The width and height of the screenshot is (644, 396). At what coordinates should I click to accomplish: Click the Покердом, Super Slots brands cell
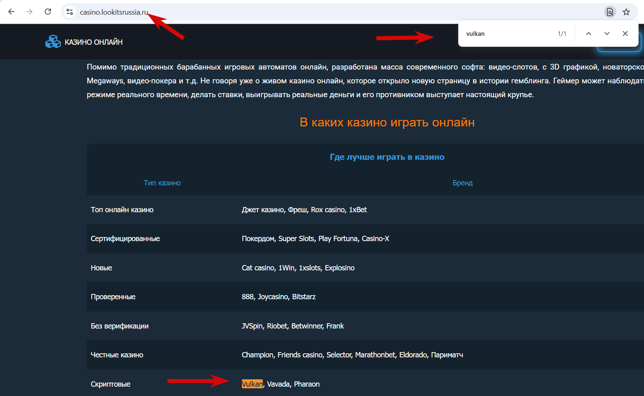315,239
